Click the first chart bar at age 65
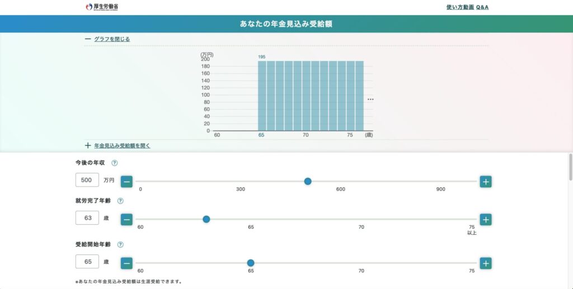 tap(262, 96)
